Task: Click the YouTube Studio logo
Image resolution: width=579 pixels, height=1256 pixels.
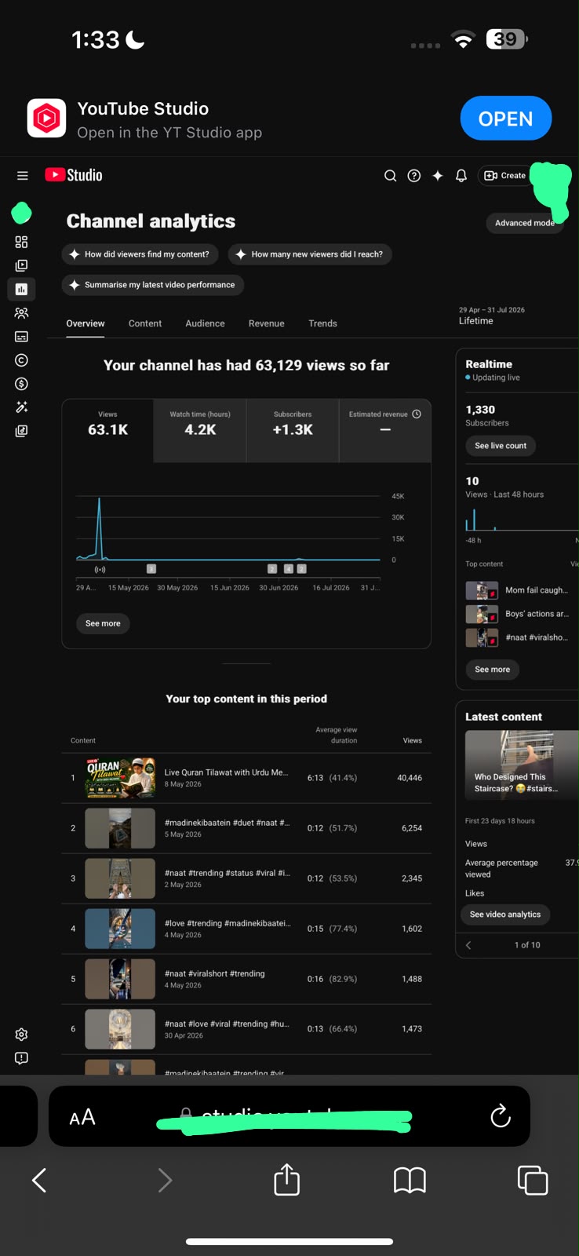Action: (74, 175)
